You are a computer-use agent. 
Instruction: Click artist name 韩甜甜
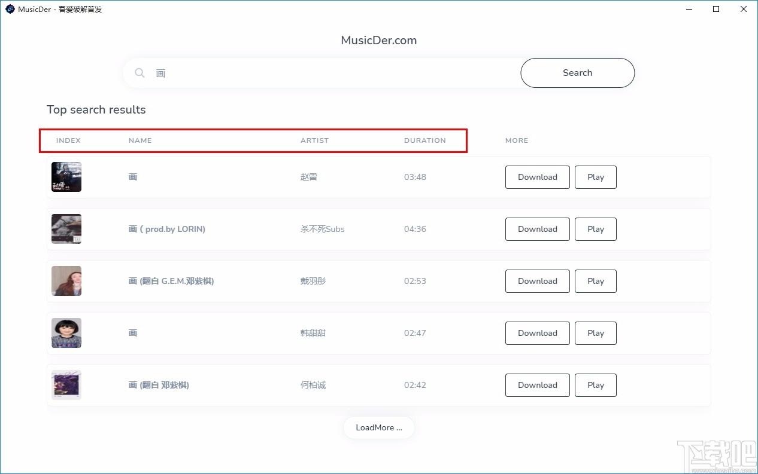coord(313,333)
